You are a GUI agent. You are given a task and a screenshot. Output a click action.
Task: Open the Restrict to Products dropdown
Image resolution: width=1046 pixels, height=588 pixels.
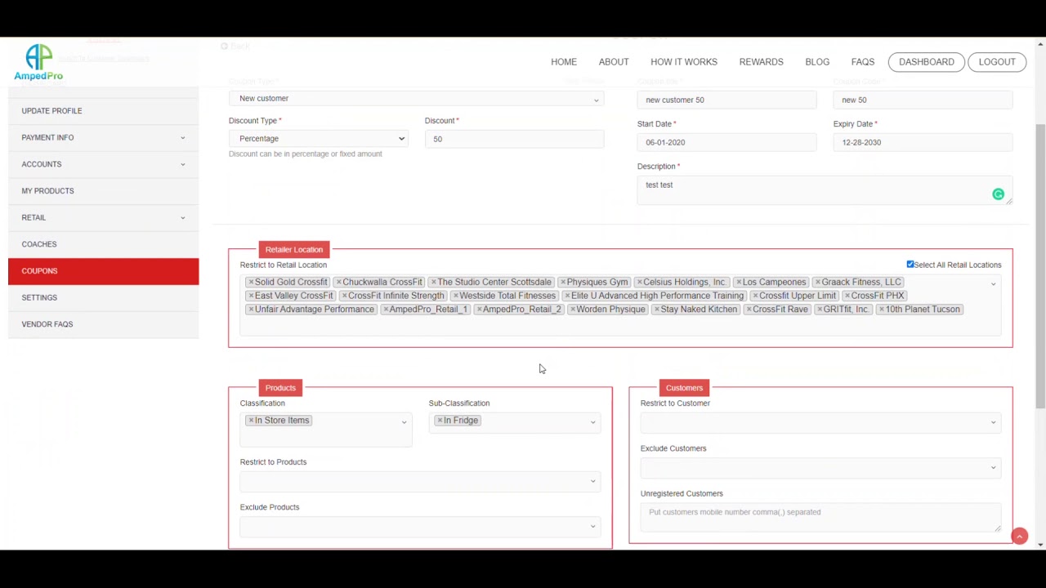[x=420, y=481]
